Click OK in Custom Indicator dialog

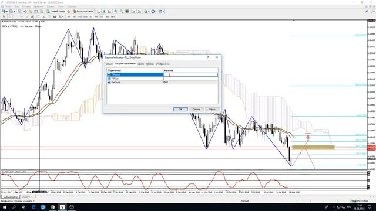(180, 110)
